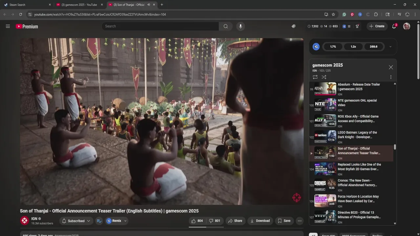Play Directive 8020 prologue gameplay video
The height and width of the screenshot is (236, 420).
coord(351,217)
